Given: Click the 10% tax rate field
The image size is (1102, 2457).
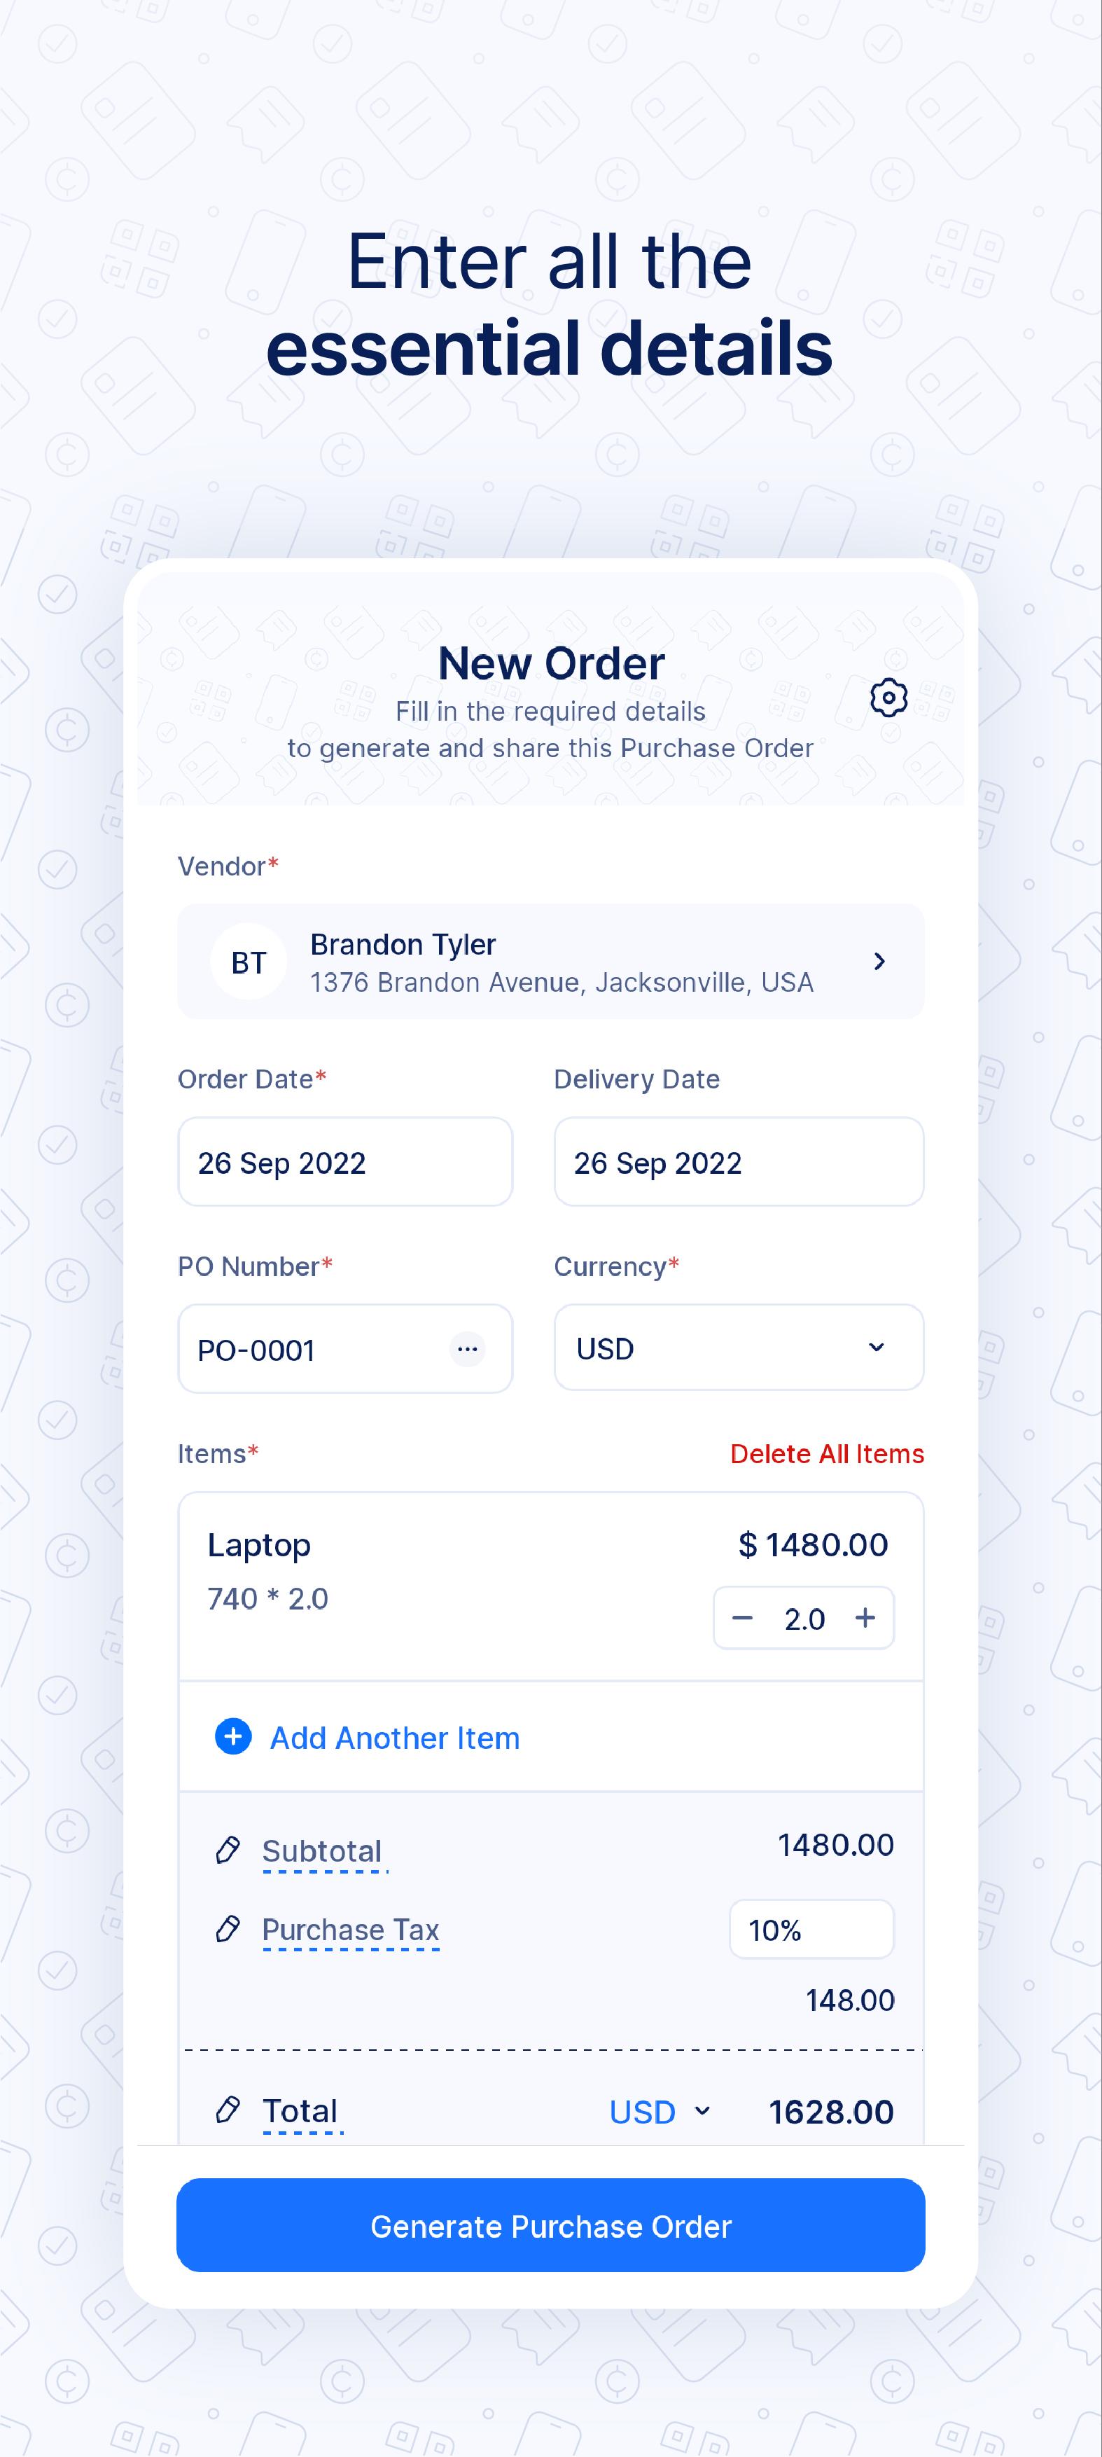Looking at the screenshot, I should tap(811, 1930).
